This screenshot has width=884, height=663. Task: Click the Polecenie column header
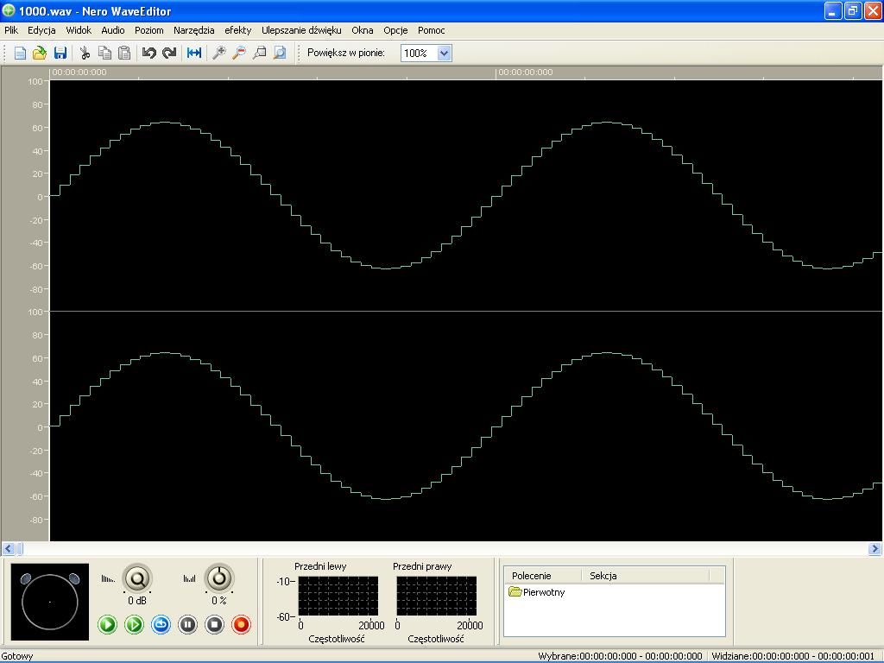pyautogui.click(x=542, y=576)
